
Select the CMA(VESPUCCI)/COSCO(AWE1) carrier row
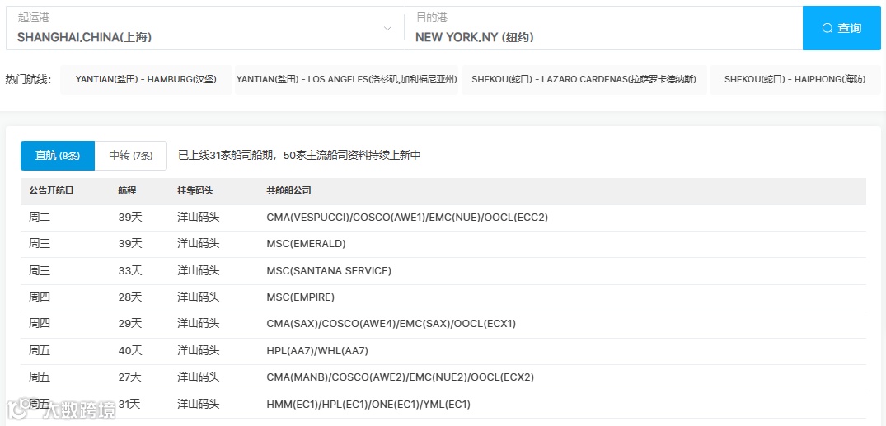(443, 218)
